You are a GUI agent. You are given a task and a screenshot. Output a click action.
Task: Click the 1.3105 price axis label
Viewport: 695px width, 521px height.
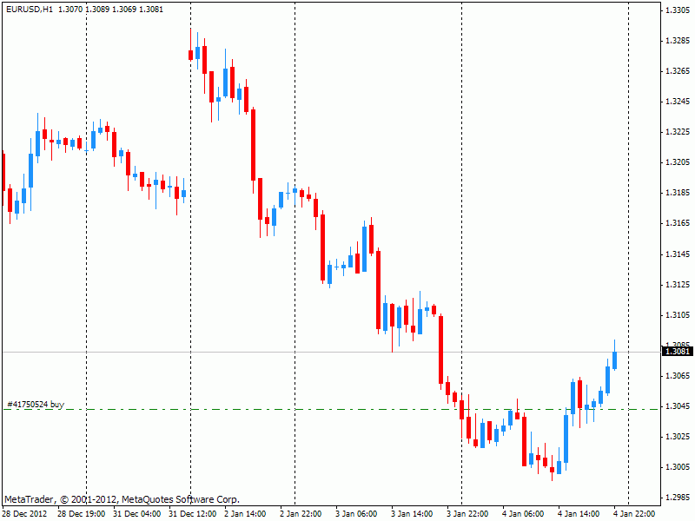pos(677,315)
